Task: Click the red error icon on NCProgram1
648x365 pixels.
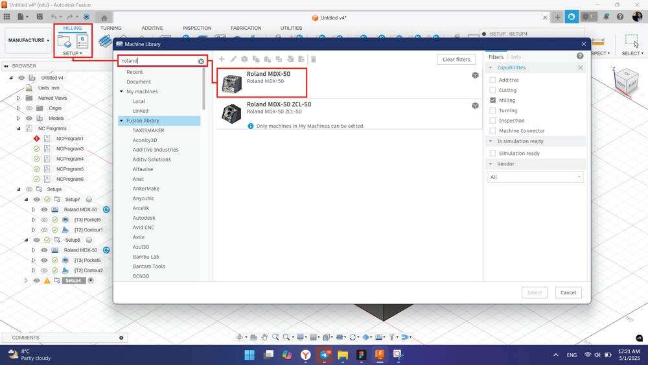Action: pyautogui.click(x=36, y=139)
